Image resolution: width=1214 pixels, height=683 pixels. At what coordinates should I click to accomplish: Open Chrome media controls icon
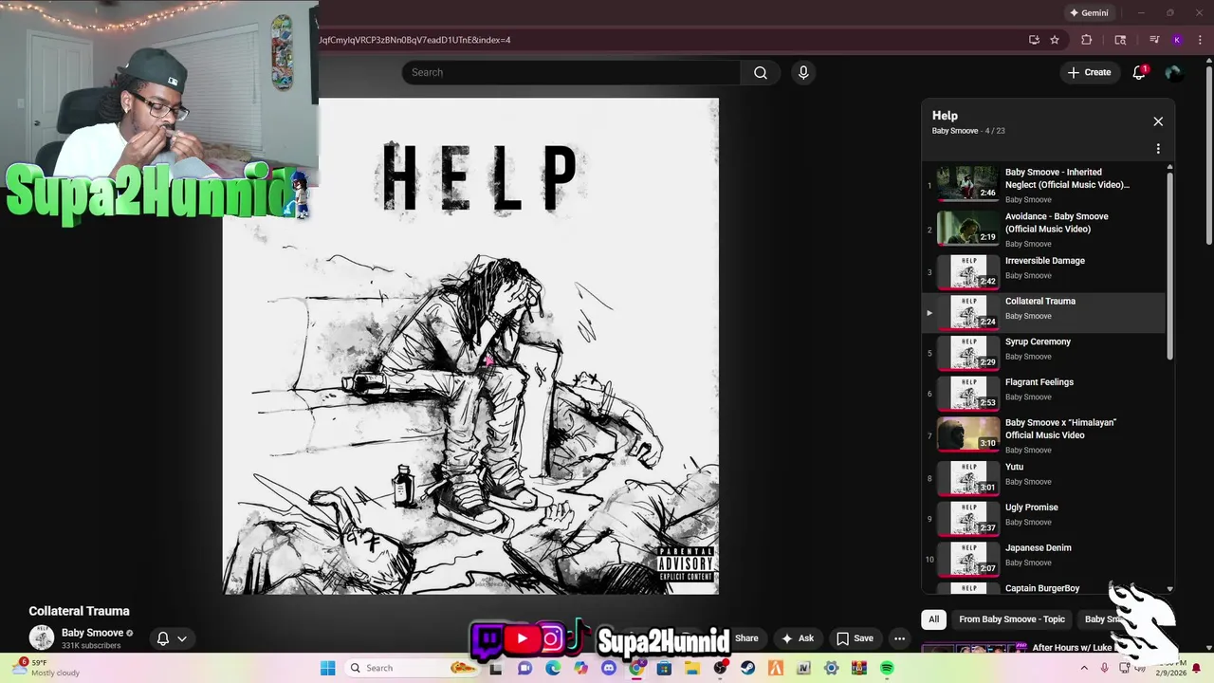[1154, 40]
